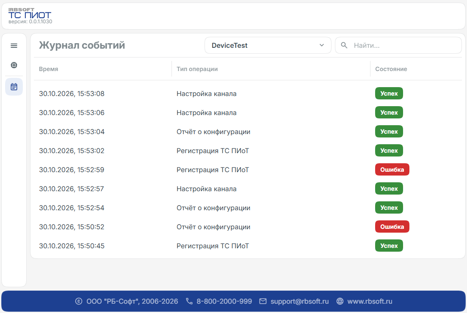The width and height of the screenshot is (467, 313).
Task: Click Регистрация ТС ПИоТ in the 15:53:02 row
Action: tap(213, 151)
